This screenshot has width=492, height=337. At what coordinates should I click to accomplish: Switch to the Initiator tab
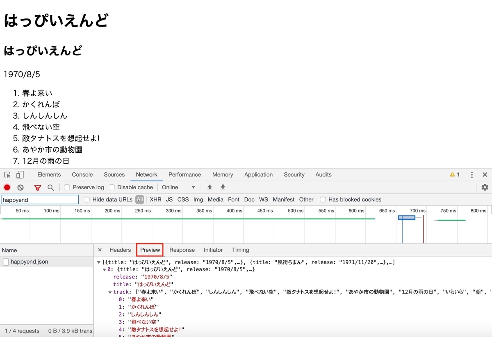pyautogui.click(x=213, y=250)
